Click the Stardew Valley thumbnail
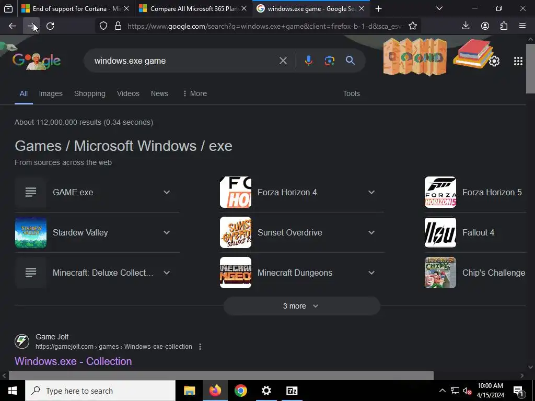 click(x=31, y=232)
